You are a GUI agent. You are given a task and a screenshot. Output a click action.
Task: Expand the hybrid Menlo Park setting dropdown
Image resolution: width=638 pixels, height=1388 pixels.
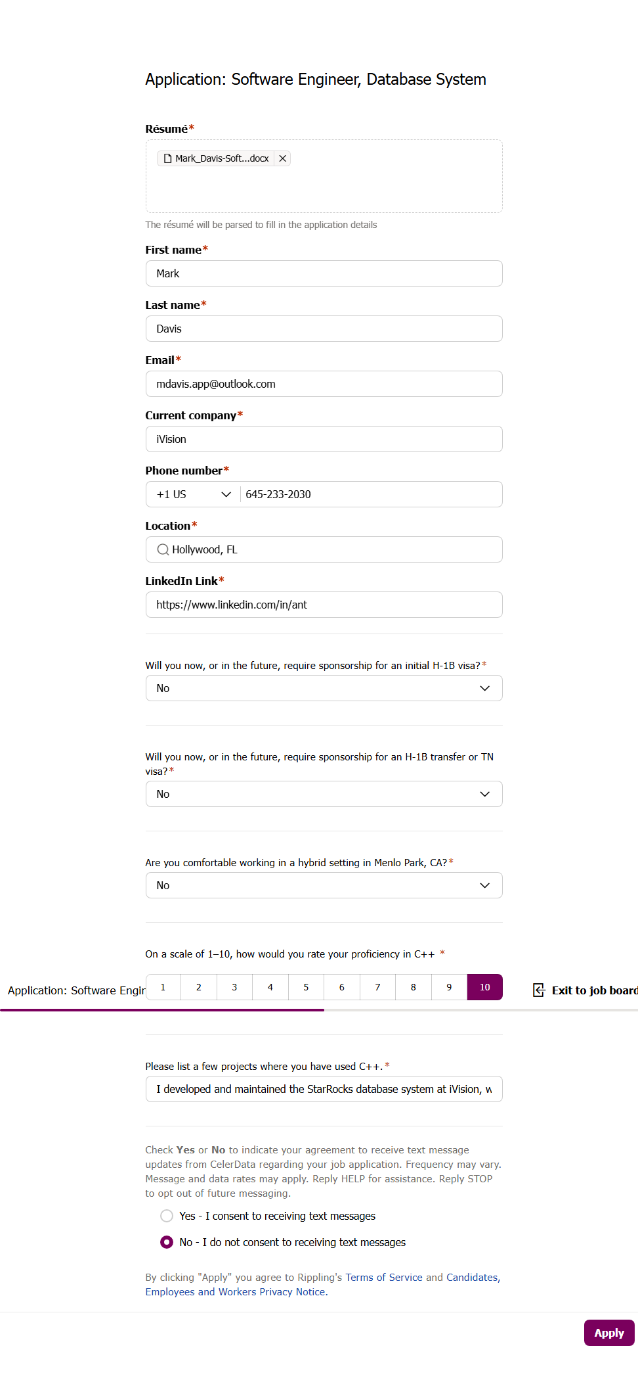[x=484, y=885]
